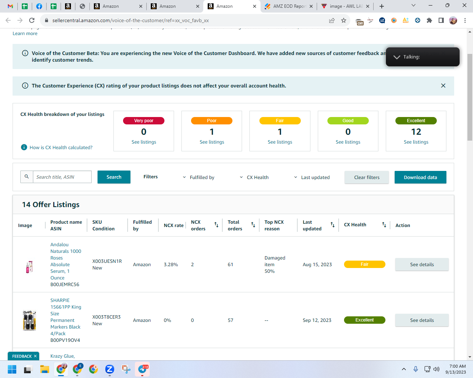The height and width of the screenshot is (378, 473).
Task: Click the search magnifier icon in the listings filter
Action: click(27, 177)
